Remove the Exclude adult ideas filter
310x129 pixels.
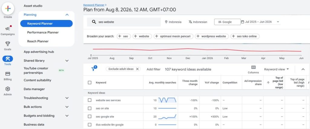coord(137,69)
